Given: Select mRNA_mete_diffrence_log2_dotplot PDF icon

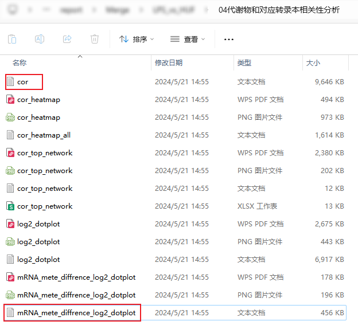Looking at the screenshot, I should tap(10, 277).
